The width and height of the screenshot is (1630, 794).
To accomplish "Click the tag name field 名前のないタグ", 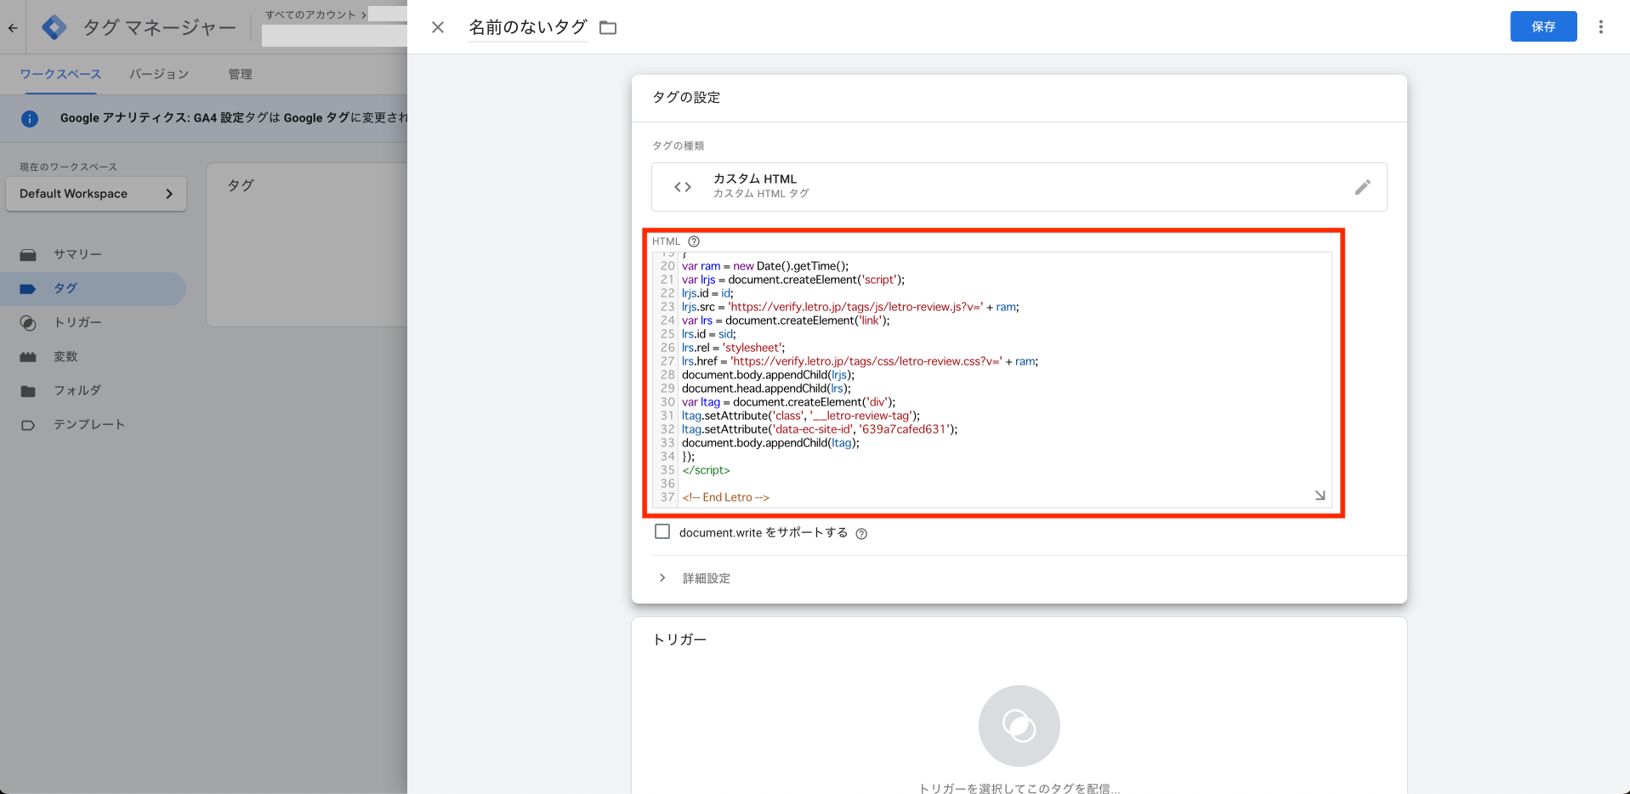I will click(527, 27).
